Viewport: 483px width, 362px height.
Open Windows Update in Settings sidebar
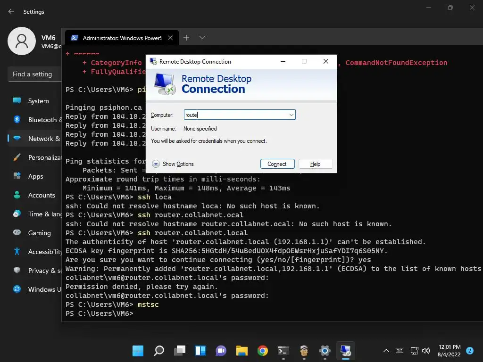(34, 289)
